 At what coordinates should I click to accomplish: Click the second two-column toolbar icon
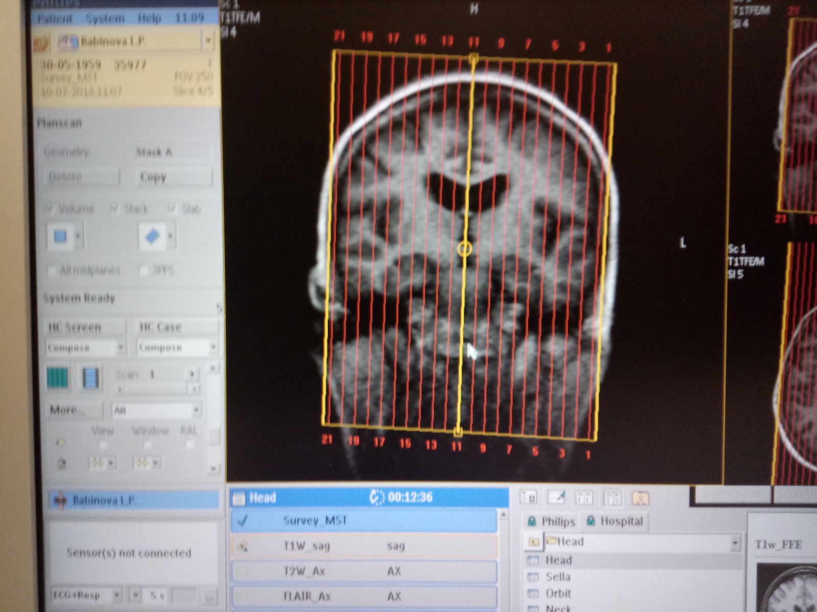tap(612, 497)
